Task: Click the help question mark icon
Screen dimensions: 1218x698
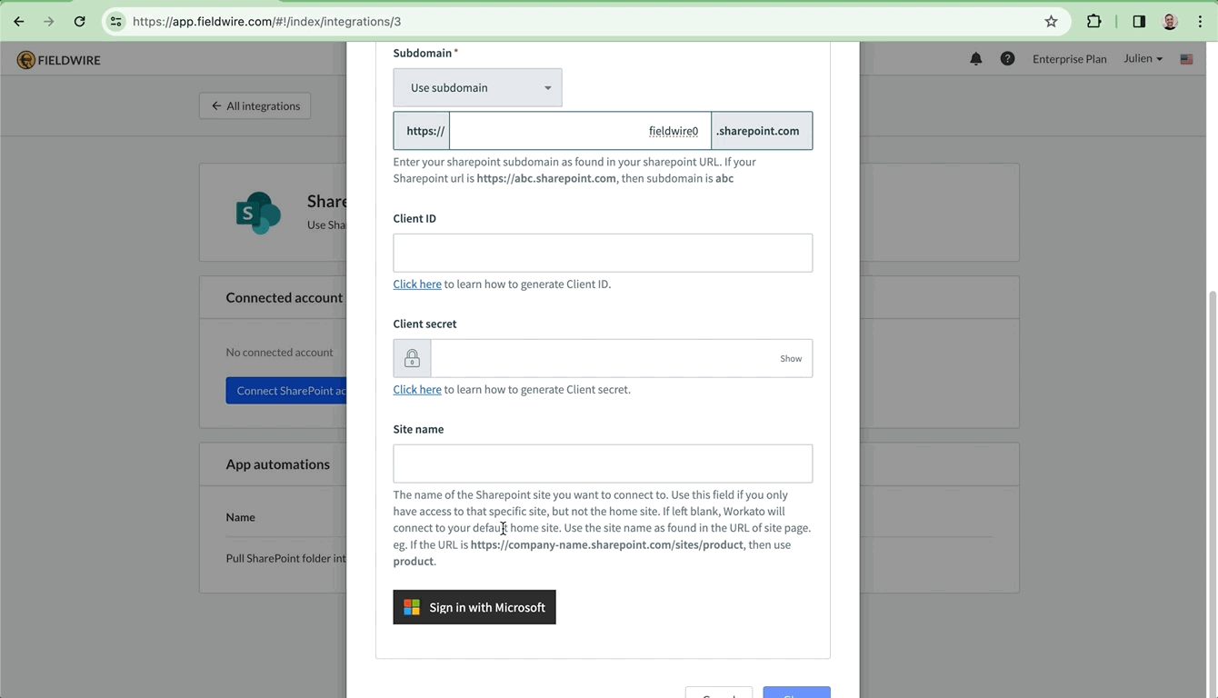Action: (1007, 59)
